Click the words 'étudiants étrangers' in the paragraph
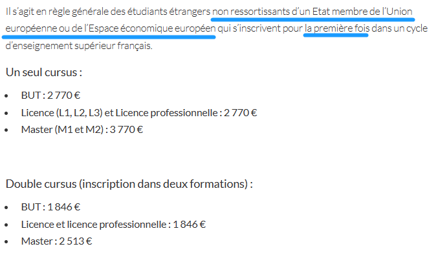The image size is (438, 253). [x=169, y=12]
